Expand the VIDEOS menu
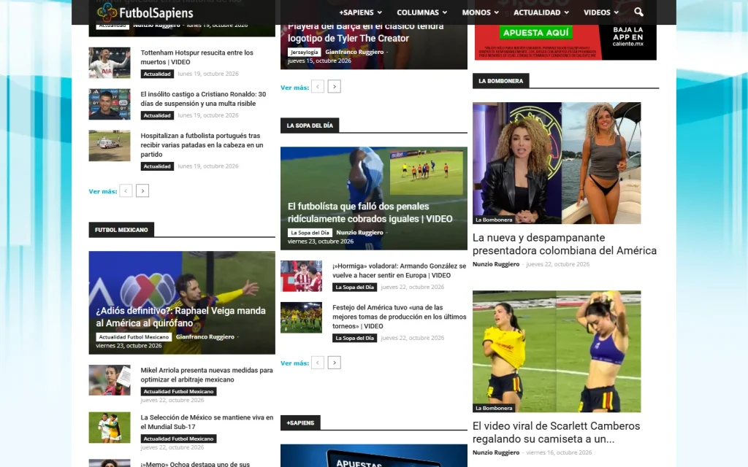Screen dimensions: 748x467 click(601, 12)
